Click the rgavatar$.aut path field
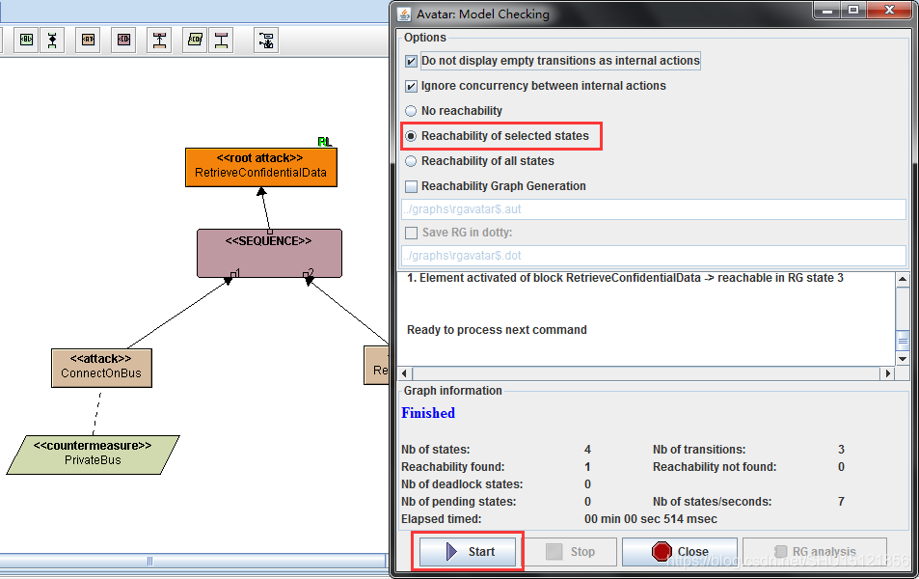Viewport: 919px width, 579px height. pos(654,209)
